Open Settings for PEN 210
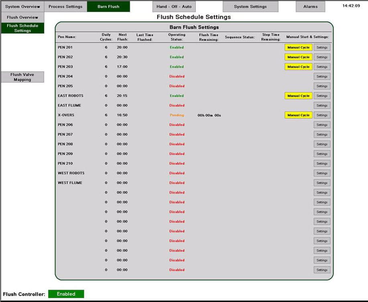This screenshot has height=302, width=368. click(x=322, y=163)
